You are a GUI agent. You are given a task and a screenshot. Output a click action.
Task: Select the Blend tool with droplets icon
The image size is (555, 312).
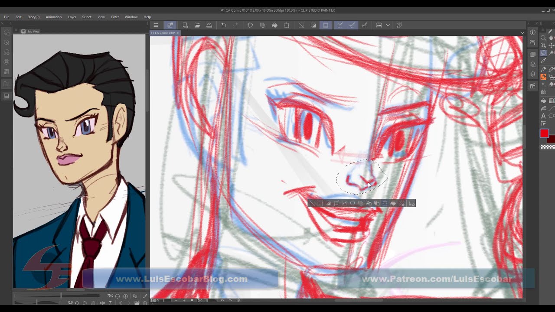pos(543,92)
